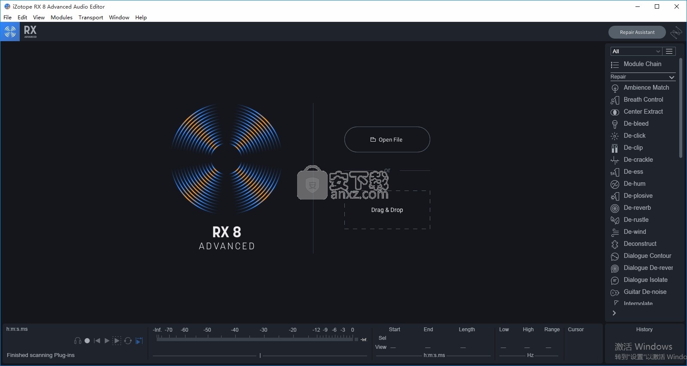
Task: Click the Repair Assistant button
Action: click(x=637, y=32)
